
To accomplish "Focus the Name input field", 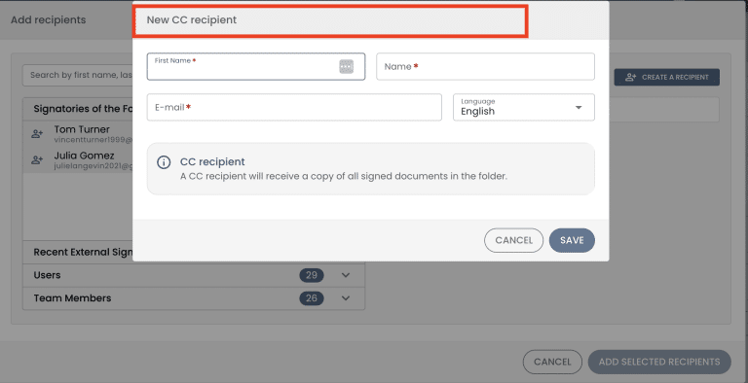I will click(x=485, y=67).
